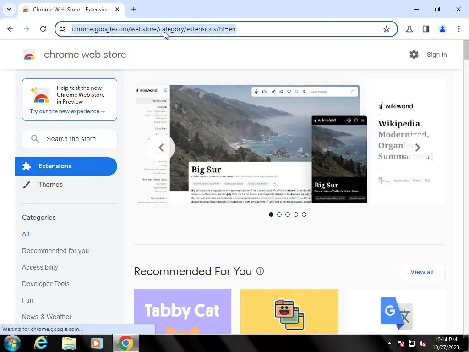The width and height of the screenshot is (469, 352).
Task: Show previous carousel slide with left chevron
Action: coord(161,147)
